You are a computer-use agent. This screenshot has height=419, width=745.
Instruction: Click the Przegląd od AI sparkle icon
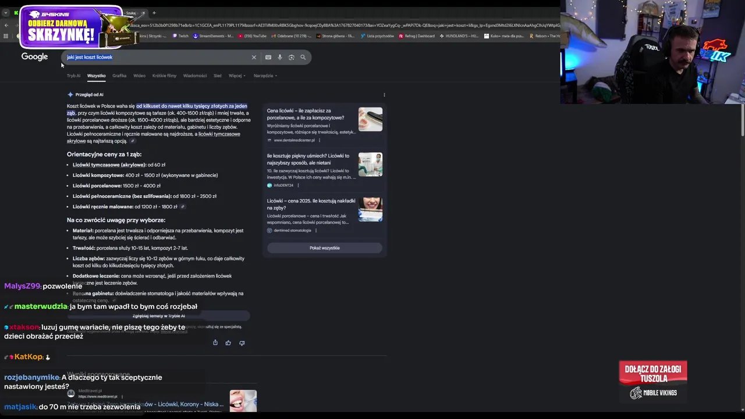[70, 94]
